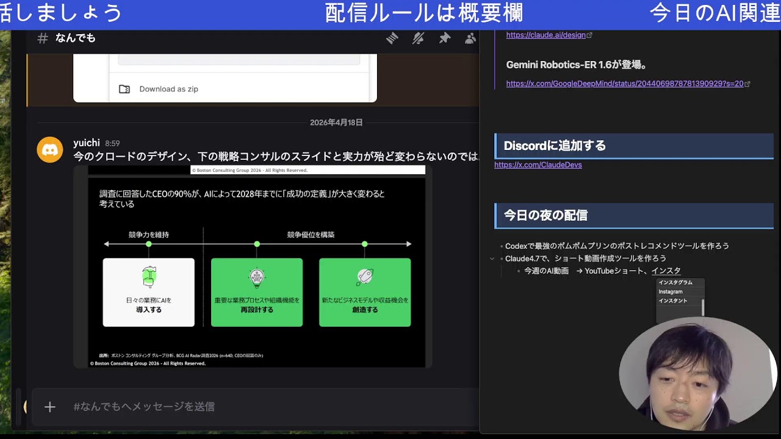
Task: Click the username yuichi in the message
Action: [x=87, y=143]
